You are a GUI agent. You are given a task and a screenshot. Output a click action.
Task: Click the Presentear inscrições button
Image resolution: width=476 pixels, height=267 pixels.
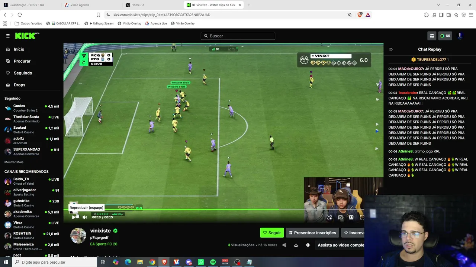click(x=312, y=233)
